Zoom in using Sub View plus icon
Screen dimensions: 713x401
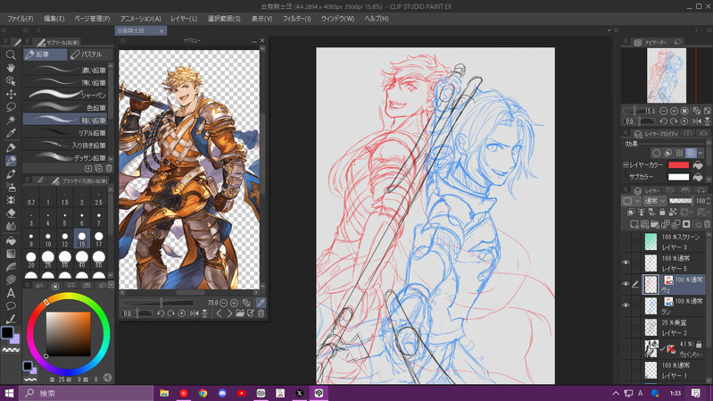click(234, 303)
